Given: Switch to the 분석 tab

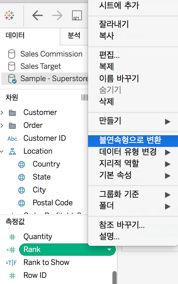Looking at the screenshot, I should click(74, 35).
